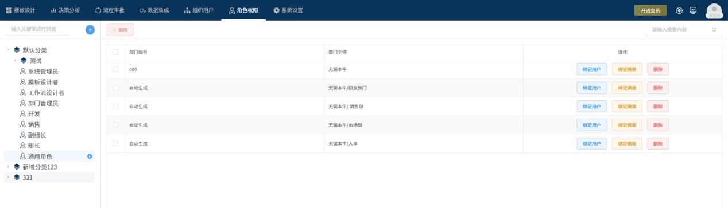The height and width of the screenshot is (208, 728).
Task: Select the 321 category
Action: [x=28, y=178]
